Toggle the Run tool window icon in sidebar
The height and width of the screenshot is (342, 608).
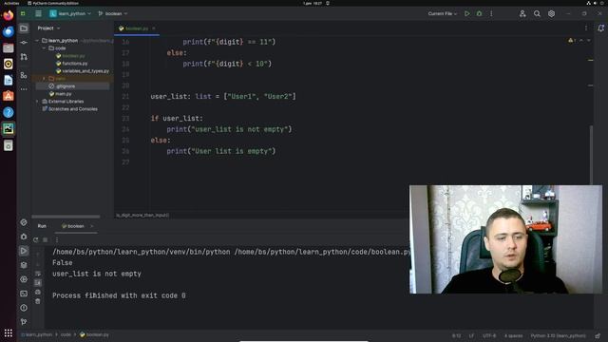(x=24, y=251)
